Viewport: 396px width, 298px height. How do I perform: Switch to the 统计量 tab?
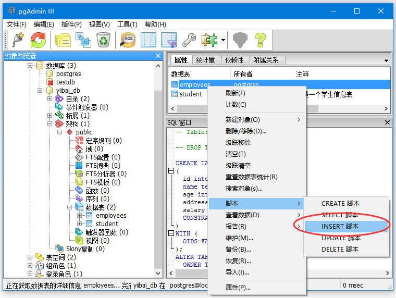205,60
